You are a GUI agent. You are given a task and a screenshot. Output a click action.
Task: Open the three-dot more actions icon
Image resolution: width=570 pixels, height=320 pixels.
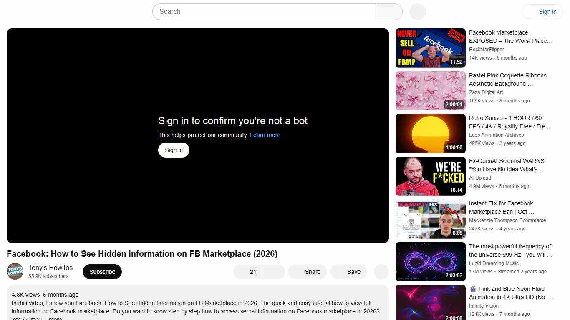point(381,271)
